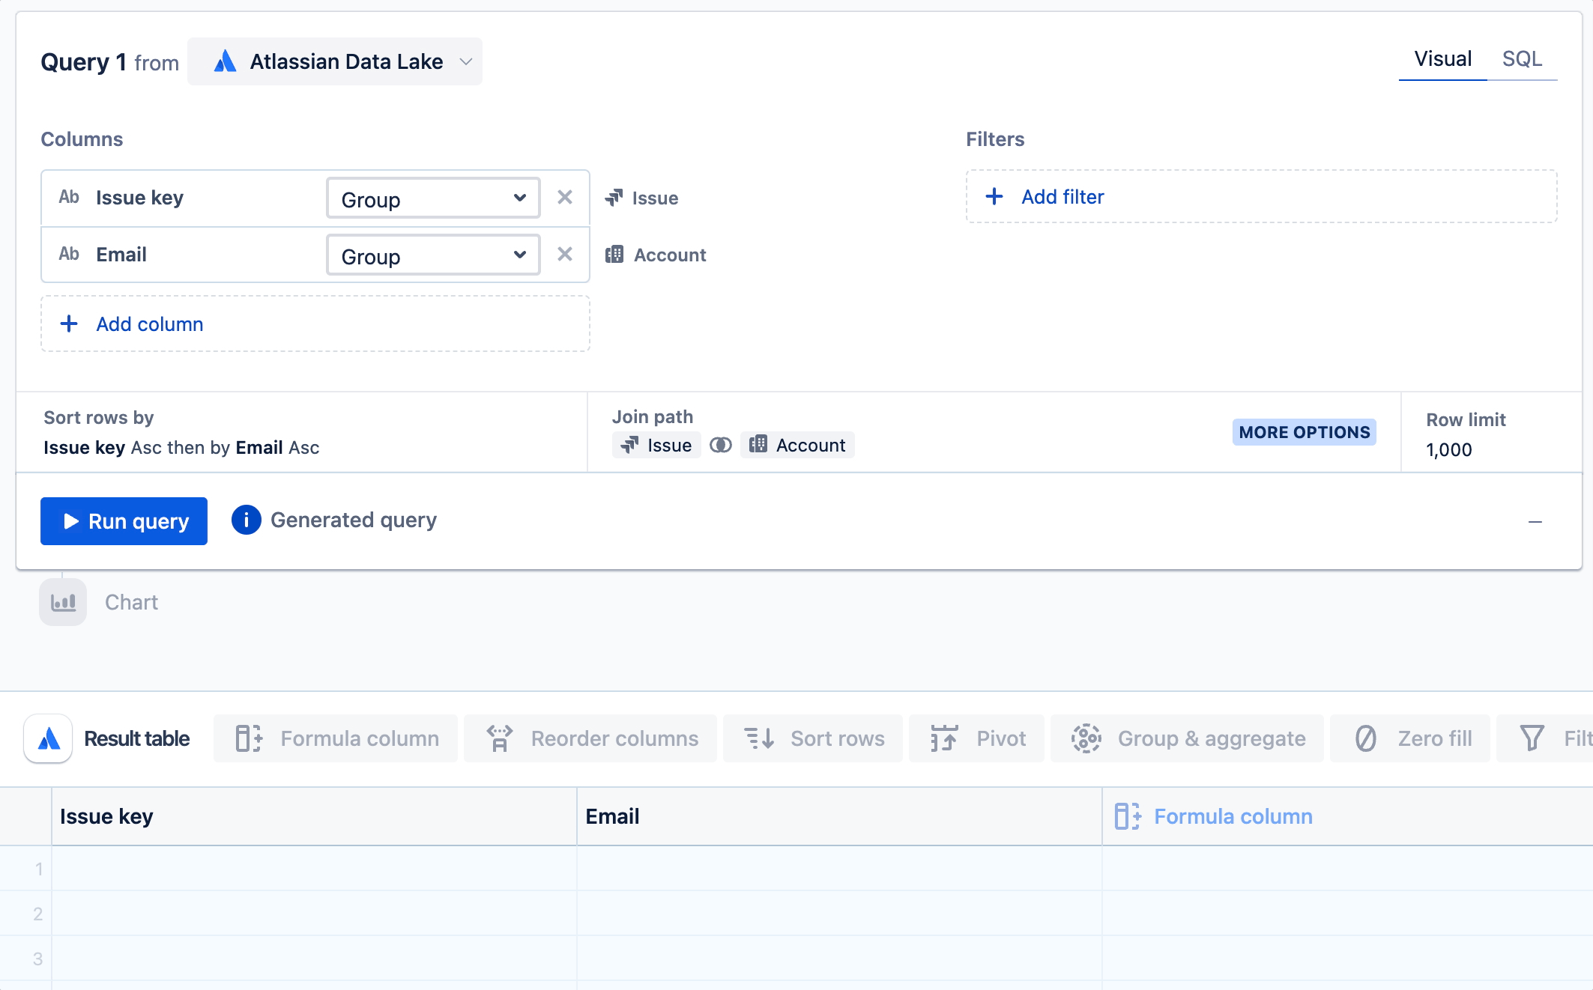Select the Zero fill step
The width and height of the screenshot is (1593, 990).
(x=1412, y=738)
